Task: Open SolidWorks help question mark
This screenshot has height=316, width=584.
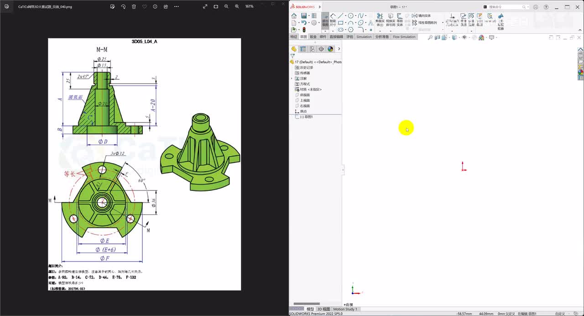Action: 546,7
